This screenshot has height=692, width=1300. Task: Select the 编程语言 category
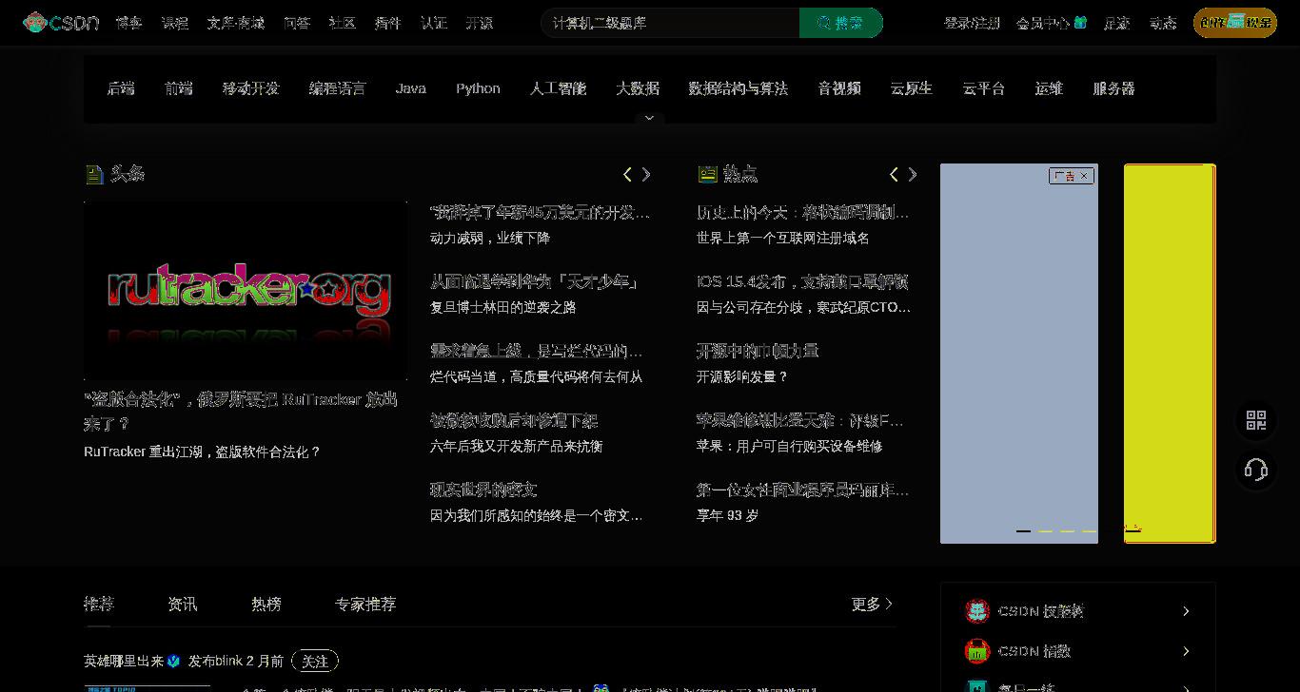(338, 88)
